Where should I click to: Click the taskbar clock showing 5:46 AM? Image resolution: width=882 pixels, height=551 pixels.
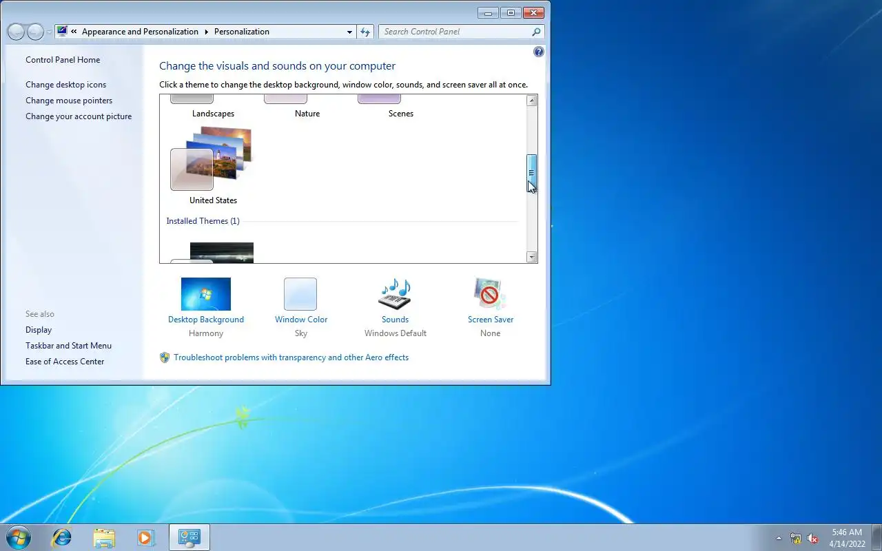(846, 538)
